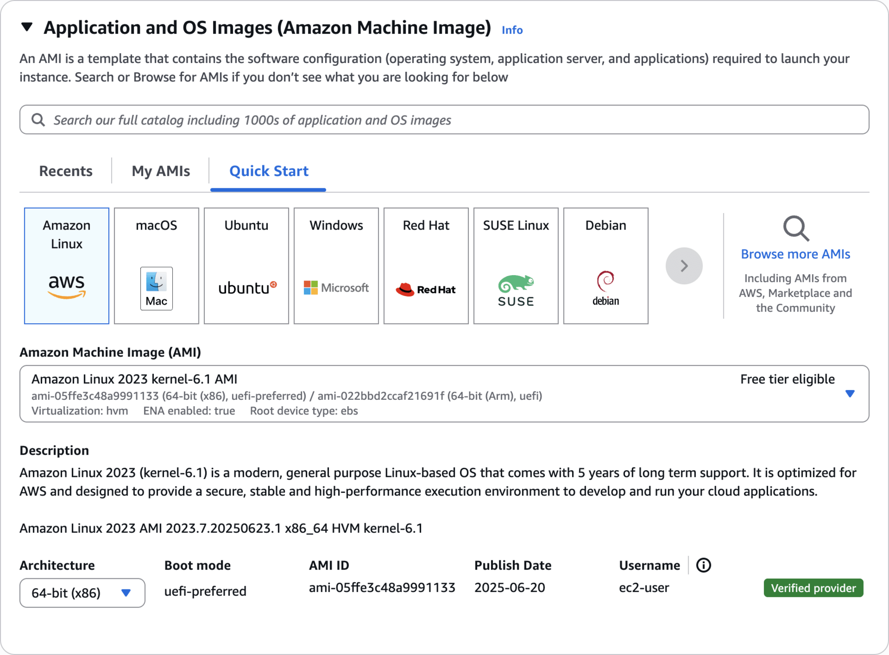Image resolution: width=889 pixels, height=655 pixels.
Task: Choose the Amazon Linux AWS tile
Action: pyautogui.click(x=66, y=266)
